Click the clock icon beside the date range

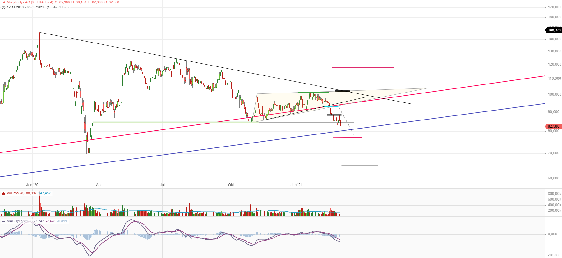(3, 7)
